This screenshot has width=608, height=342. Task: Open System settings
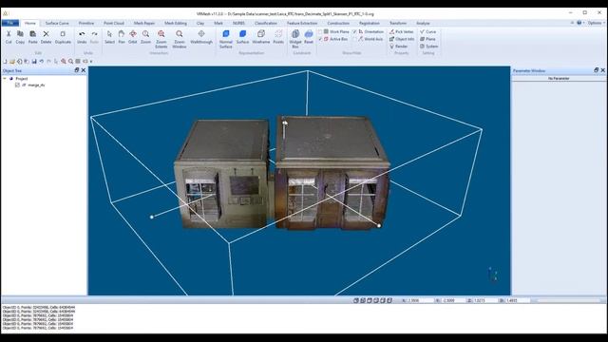(x=428, y=47)
